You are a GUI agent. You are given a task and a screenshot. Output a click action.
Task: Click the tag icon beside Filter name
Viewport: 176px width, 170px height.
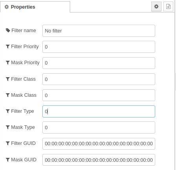[x=8, y=31]
